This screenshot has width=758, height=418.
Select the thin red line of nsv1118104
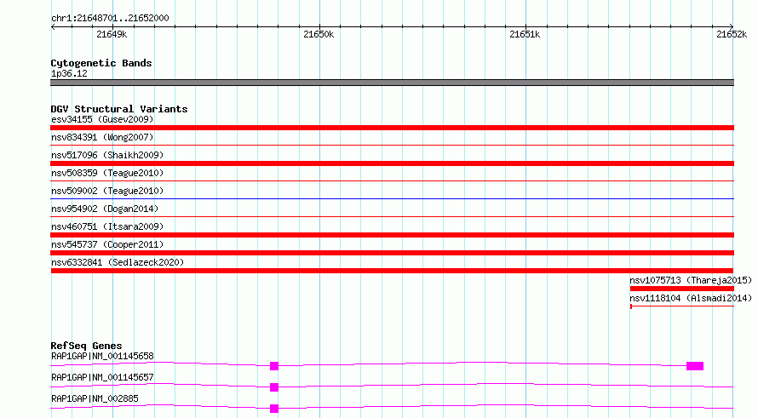pyautogui.click(x=681, y=306)
